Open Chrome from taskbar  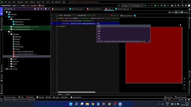tap(93, 104)
